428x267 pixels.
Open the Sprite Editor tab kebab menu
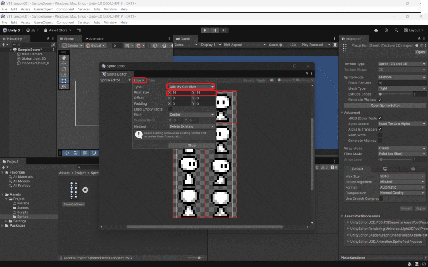pos(311,74)
